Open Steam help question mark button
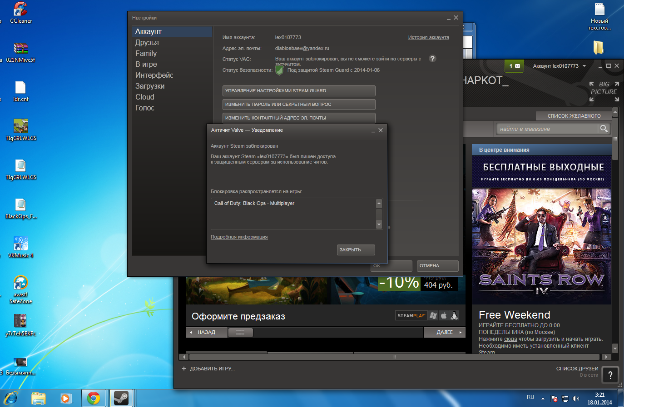 coord(610,375)
